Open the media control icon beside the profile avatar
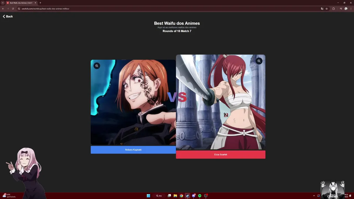354x199 pixels. (341, 9)
